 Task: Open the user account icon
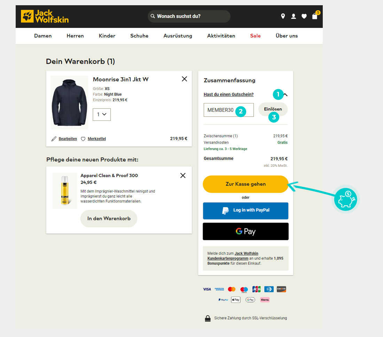294,16
